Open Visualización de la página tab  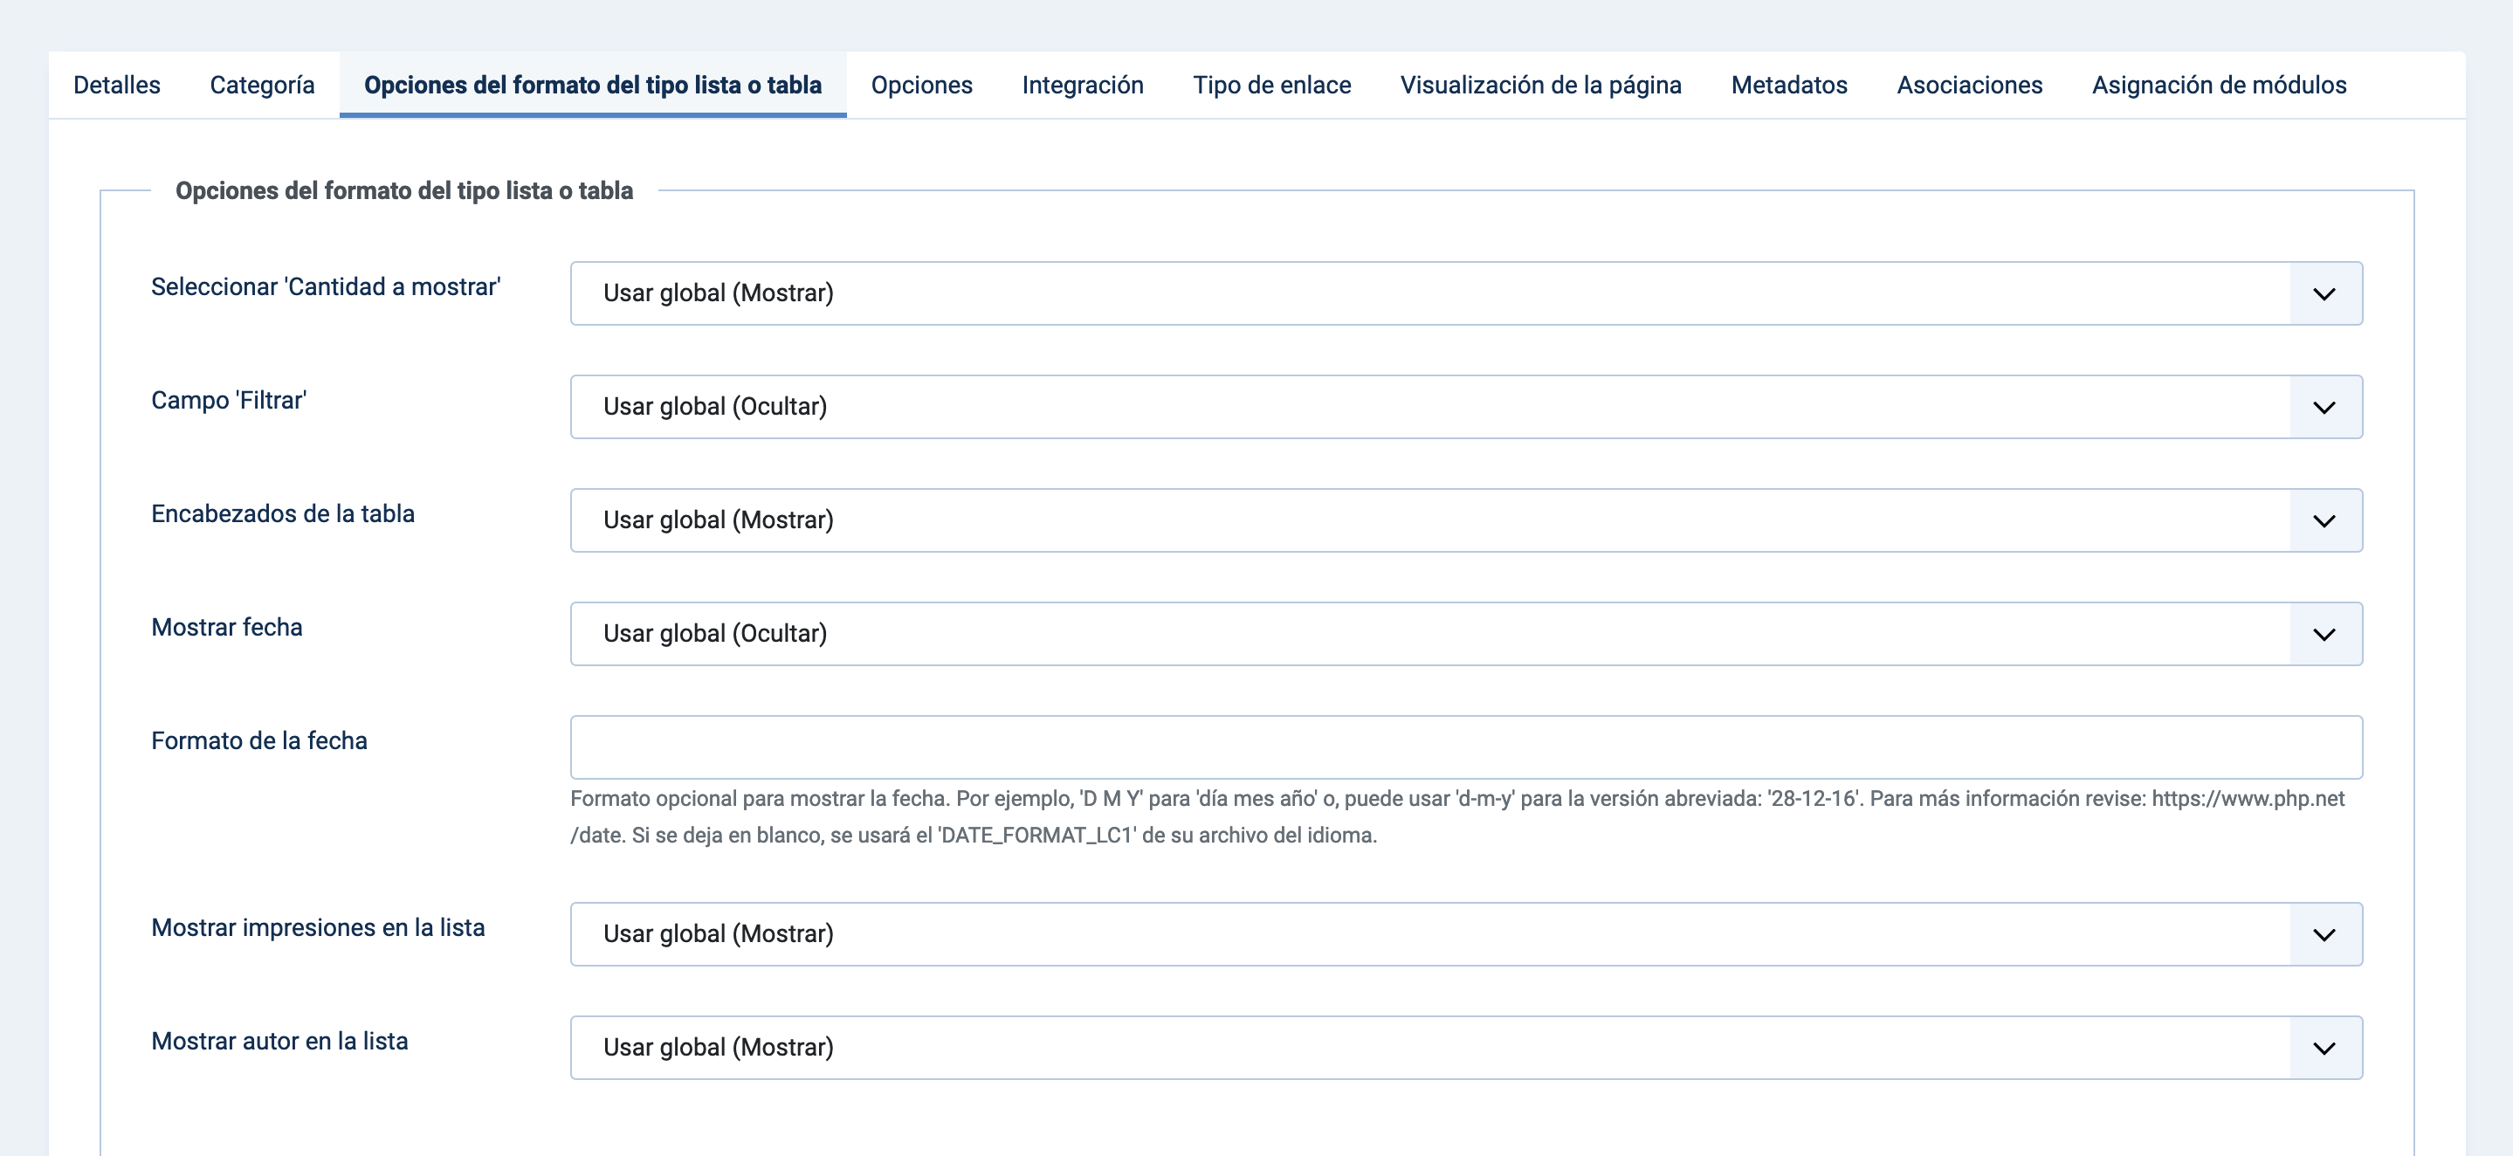pyautogui.click(x=1541, y=85)
